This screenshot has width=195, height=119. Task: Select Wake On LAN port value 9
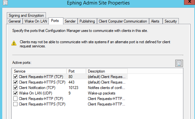[70, 93]
